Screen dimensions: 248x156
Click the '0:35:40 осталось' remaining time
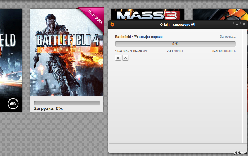tap(224, 51)
